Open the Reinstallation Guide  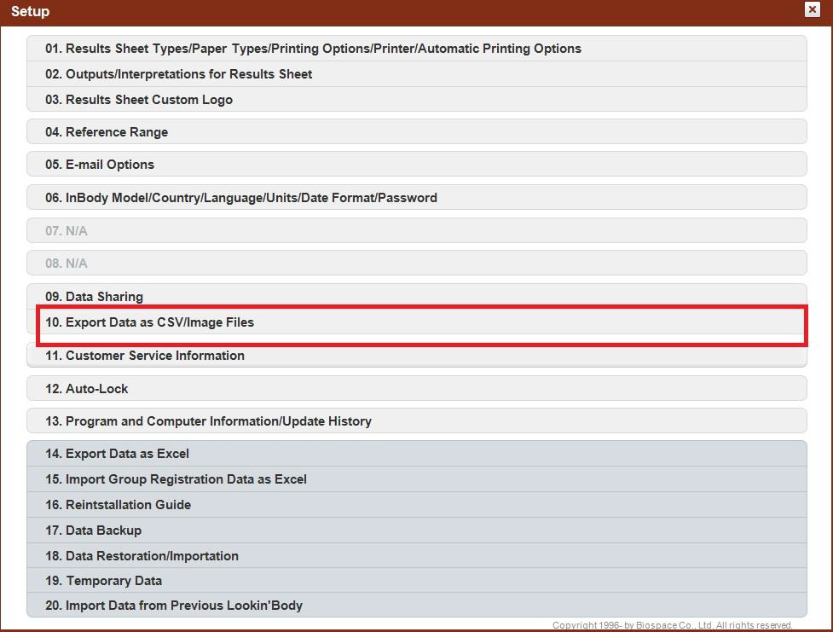119,505
